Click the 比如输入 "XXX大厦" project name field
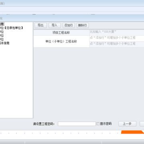Image resolution: width=144 pixels, height=144 pixels. point(117,32)
